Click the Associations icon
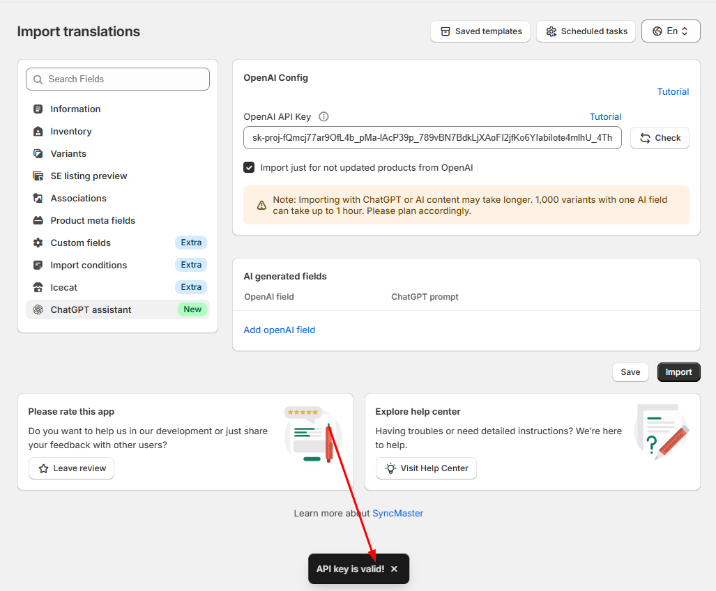Viewport: 716px width, 591px height. (x=38, y=198)
